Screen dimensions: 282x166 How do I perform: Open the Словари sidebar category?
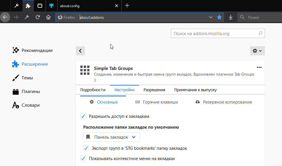point(26,105)
